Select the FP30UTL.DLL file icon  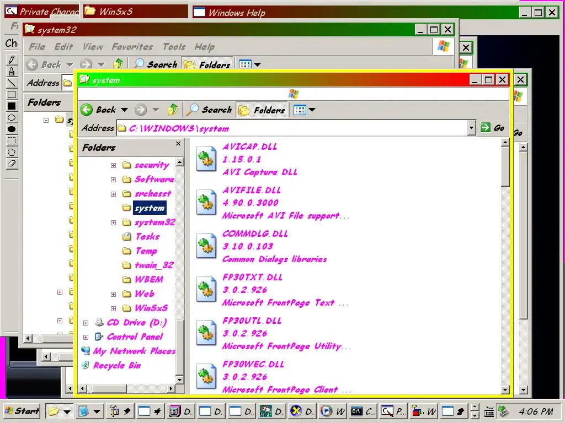(206, 333)
